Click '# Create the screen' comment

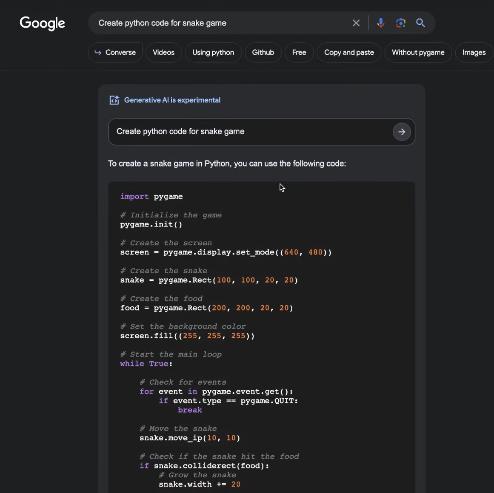pyautogui.click(x=166, y=243)
